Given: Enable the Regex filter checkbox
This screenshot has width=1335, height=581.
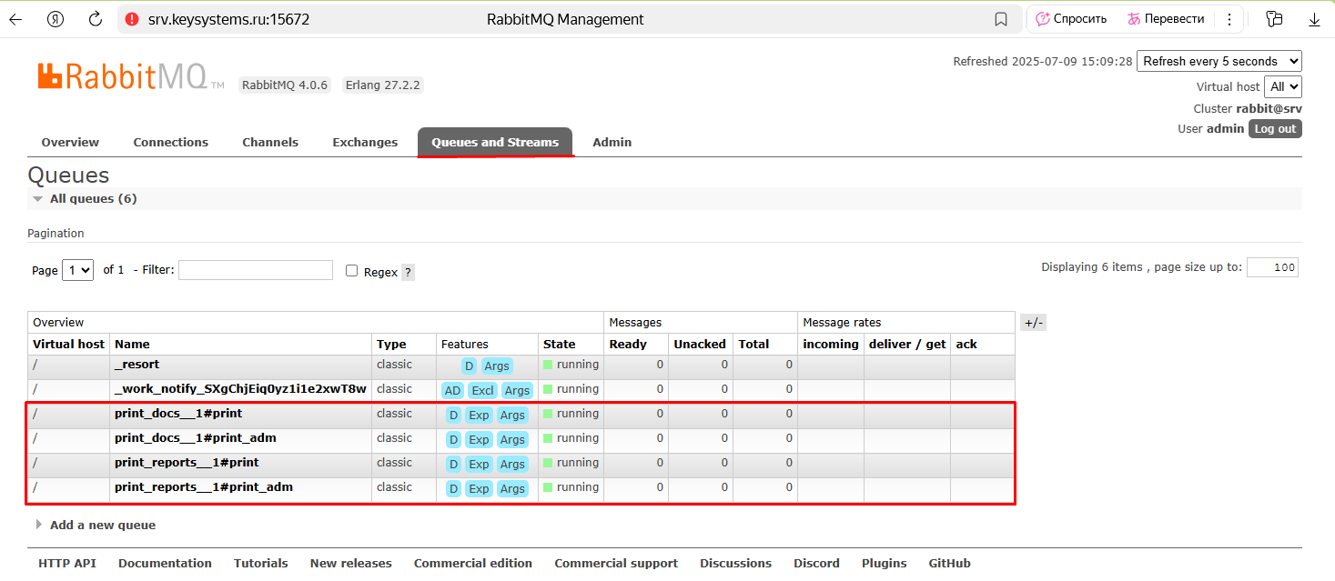Looking at the screenshot, I should point(351,270).
